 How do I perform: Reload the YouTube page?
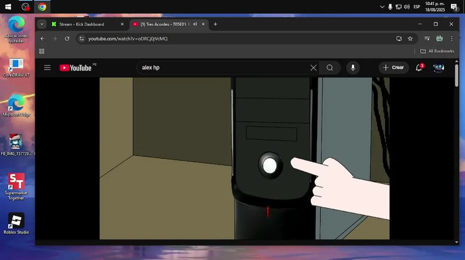tap(67, 39)
